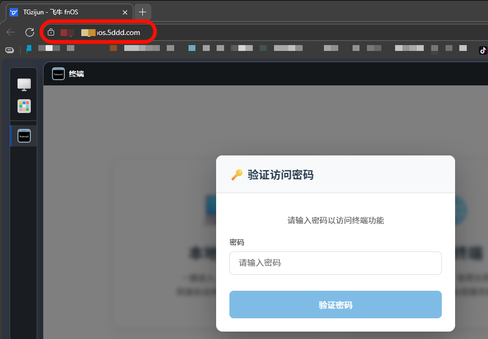Click the fnOS favicon on the tab
The image size is (488, 339).
coord(14,12)
